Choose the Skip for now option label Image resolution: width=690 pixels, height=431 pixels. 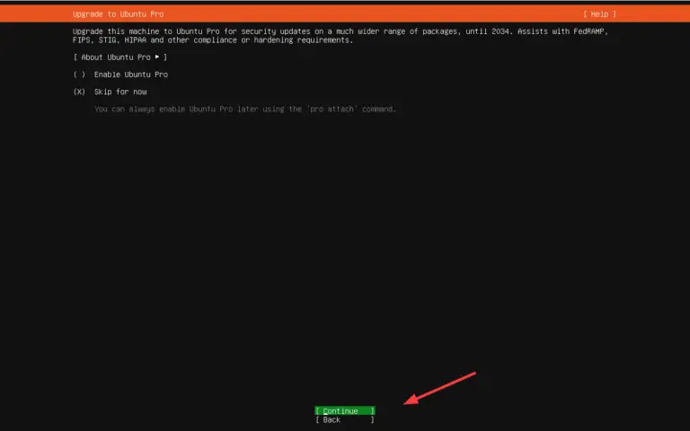[120, 92]
